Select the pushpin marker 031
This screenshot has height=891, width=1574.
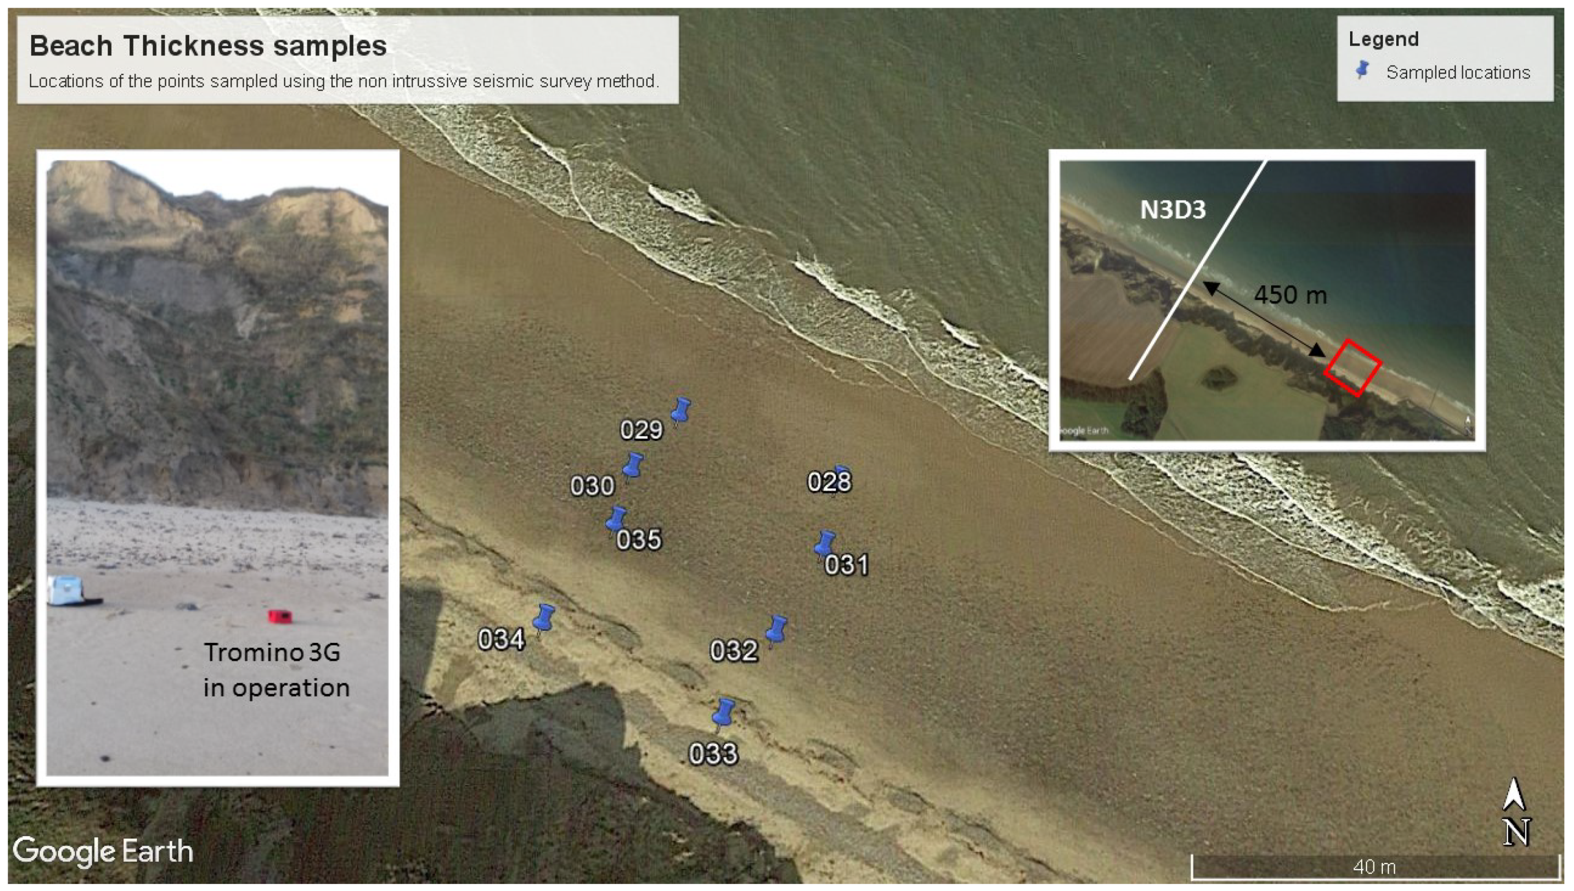[825, 545]
